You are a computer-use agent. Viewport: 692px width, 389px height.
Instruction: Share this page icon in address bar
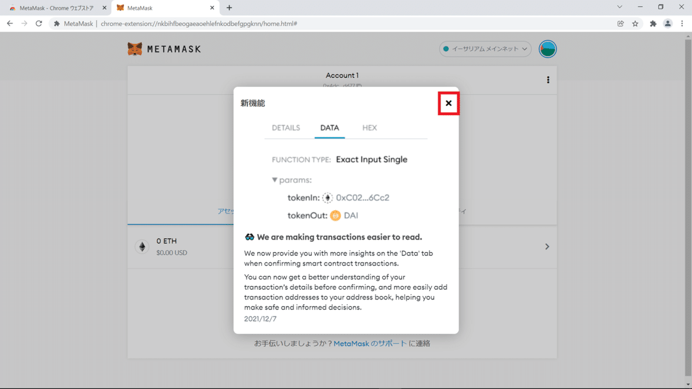pyautogui.click(x=620, y=24)
